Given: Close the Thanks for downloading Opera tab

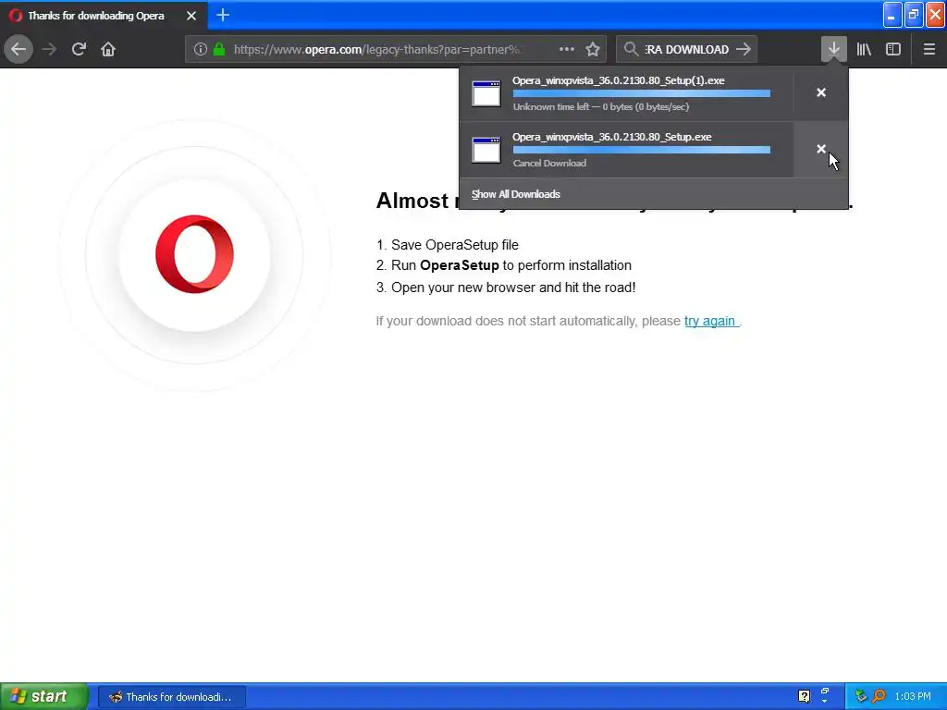Looking at the screenshot, I should tap(191, 16).
